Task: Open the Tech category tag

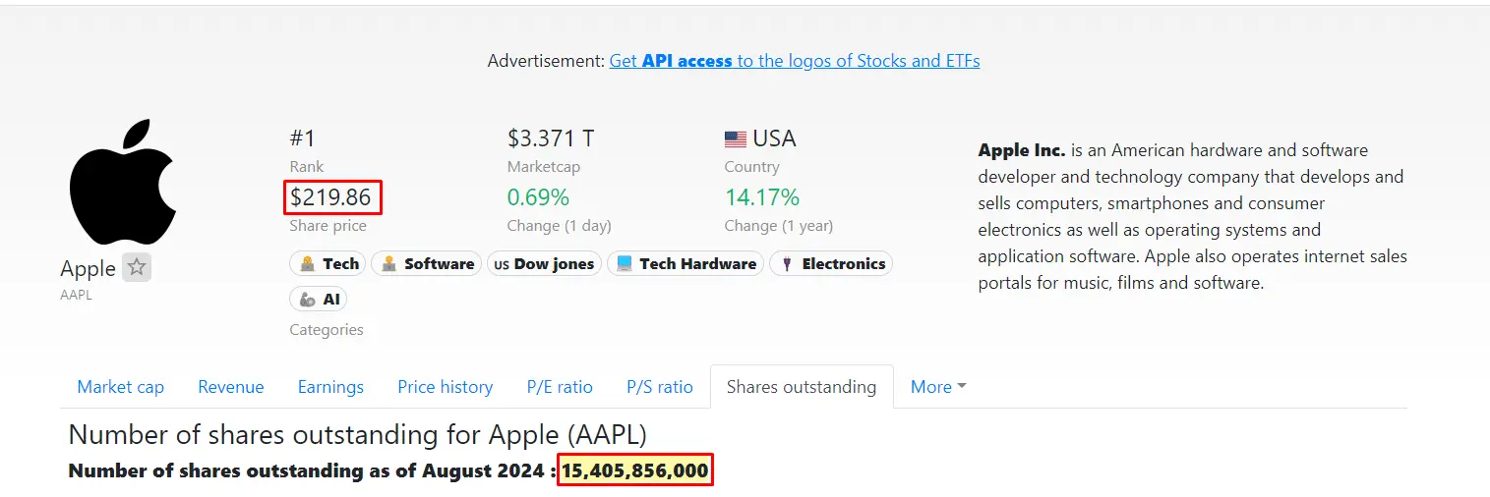Action: (x=328, y=263)
